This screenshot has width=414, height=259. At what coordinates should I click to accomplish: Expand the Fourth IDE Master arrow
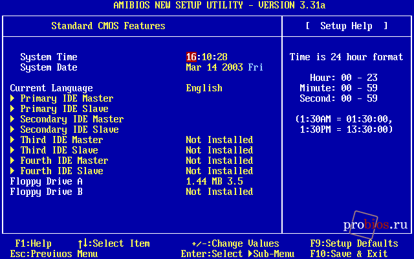(12, 160)
